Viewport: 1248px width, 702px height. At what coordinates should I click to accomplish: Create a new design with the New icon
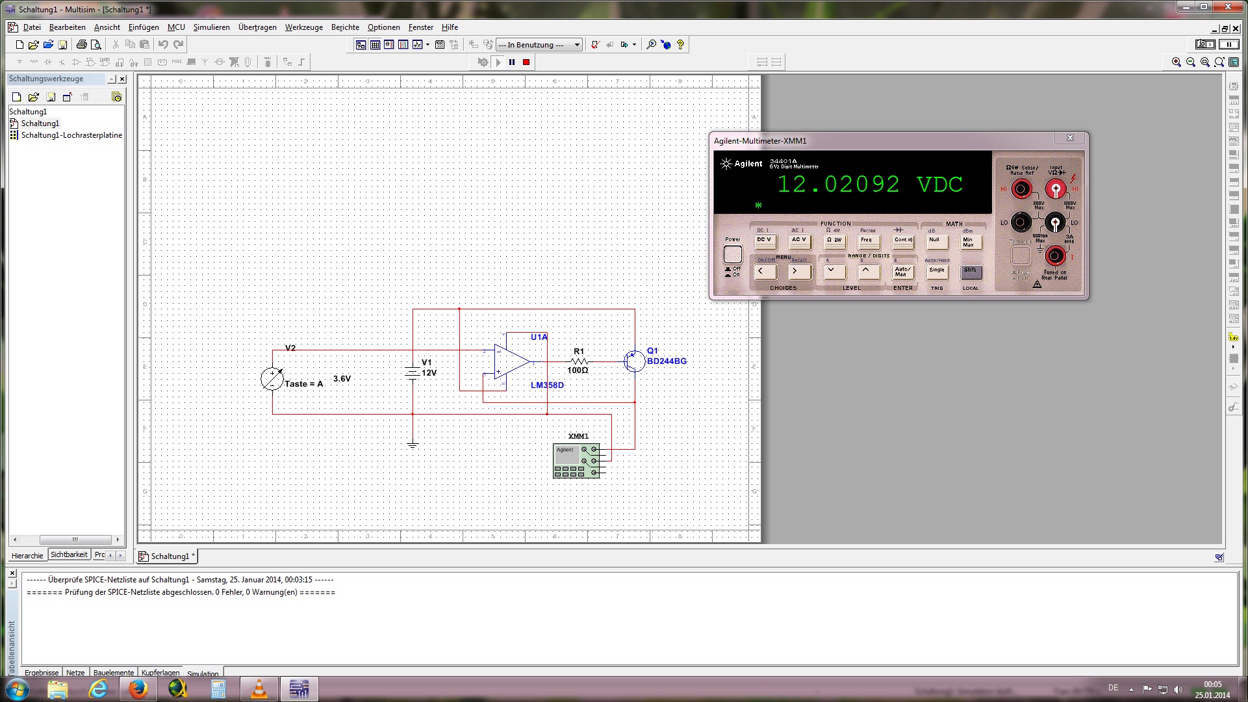click(x=19, y=45)
